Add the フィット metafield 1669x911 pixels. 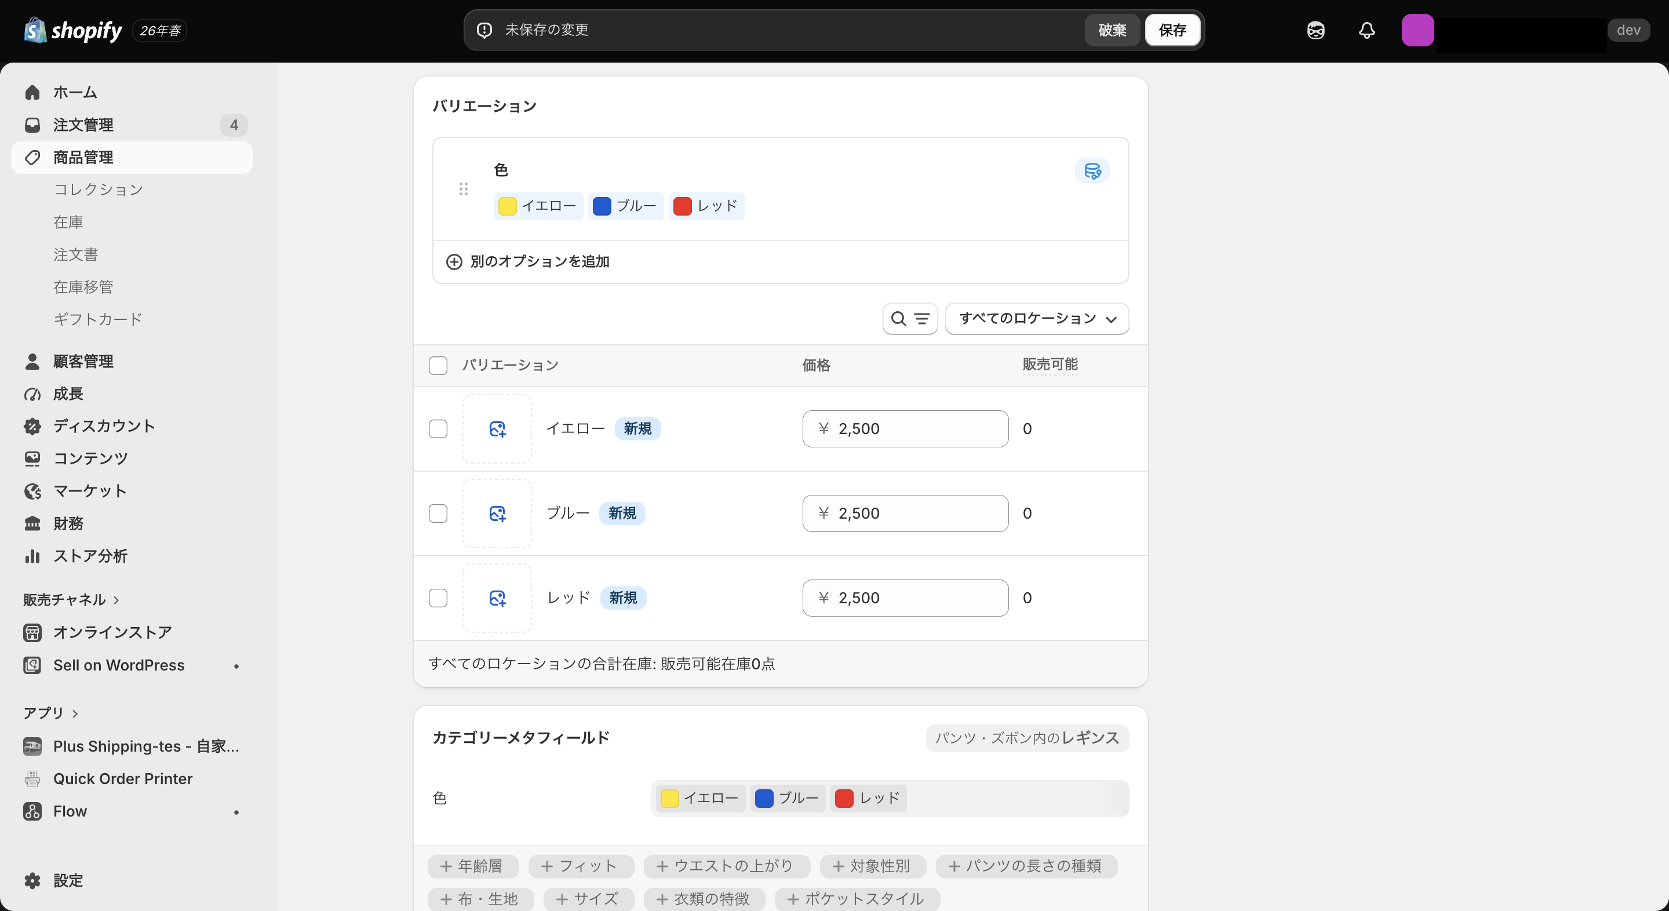point(580,866)
